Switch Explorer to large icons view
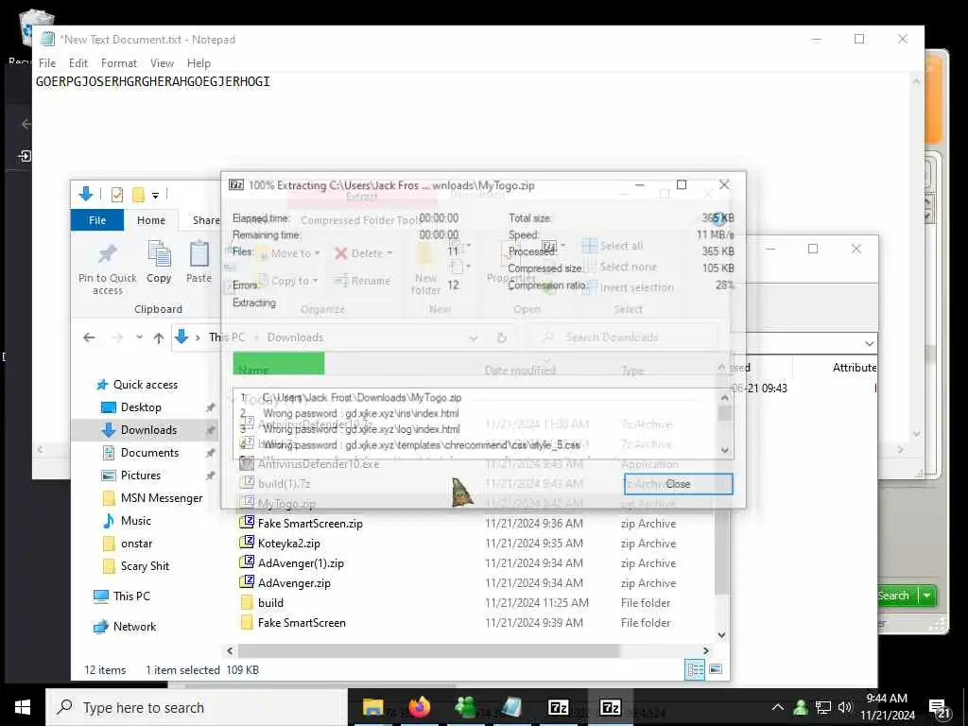The height and width of the screenshot is (726, 968). click(x=716, y=669)
